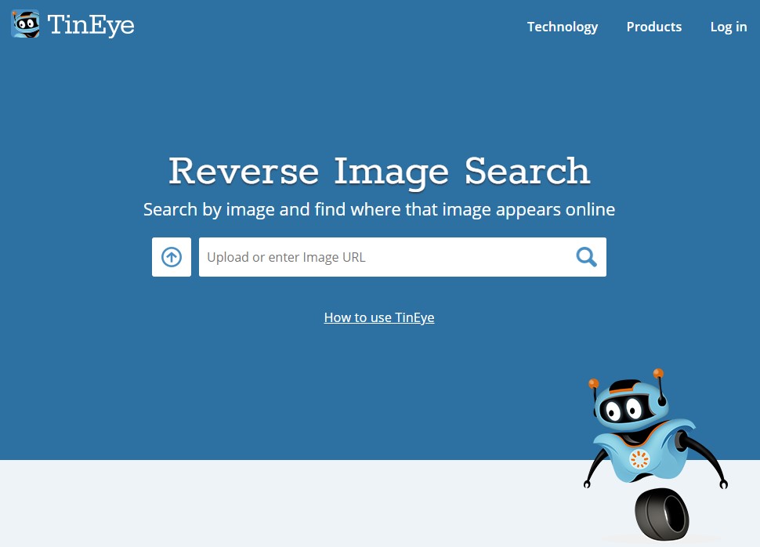Click the robot mascot's right claw hand
The image size is (760, 547).
pyautogui.click(x=724, y=484)
